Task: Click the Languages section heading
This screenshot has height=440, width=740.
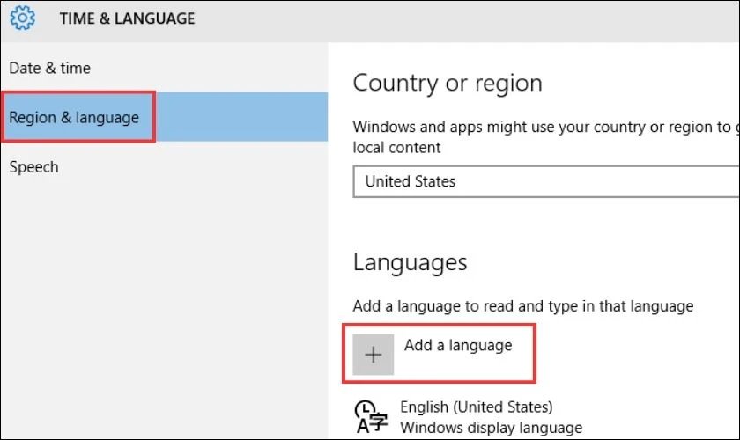Action: click(x=410, y=262)
